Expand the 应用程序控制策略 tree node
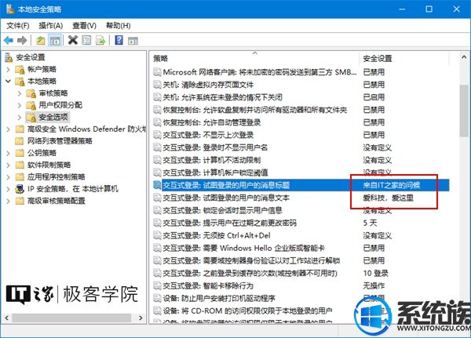471x338 pixels. [x=8, y=176]
